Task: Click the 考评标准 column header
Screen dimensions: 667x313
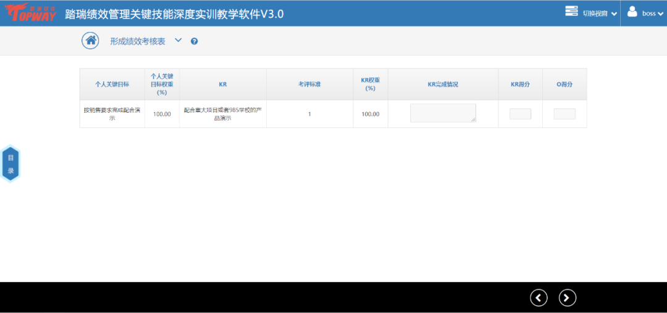Action: pyautogui.click(x=309, y=84)
